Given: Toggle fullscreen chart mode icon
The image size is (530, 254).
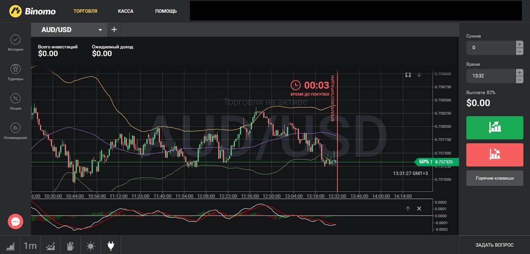Looking at the screenshot, I should (x=408, y=75).
